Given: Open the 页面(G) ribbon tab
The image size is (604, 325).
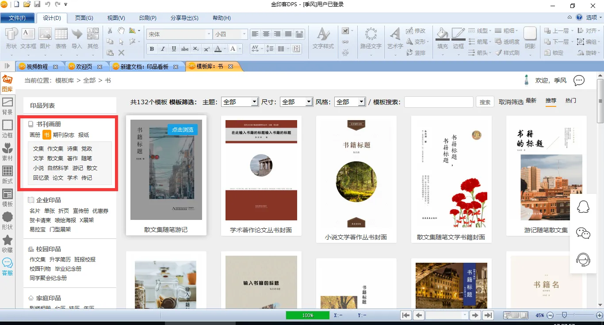Looking at the screenshot, I should pyautogui.click(x=84, y=18).
